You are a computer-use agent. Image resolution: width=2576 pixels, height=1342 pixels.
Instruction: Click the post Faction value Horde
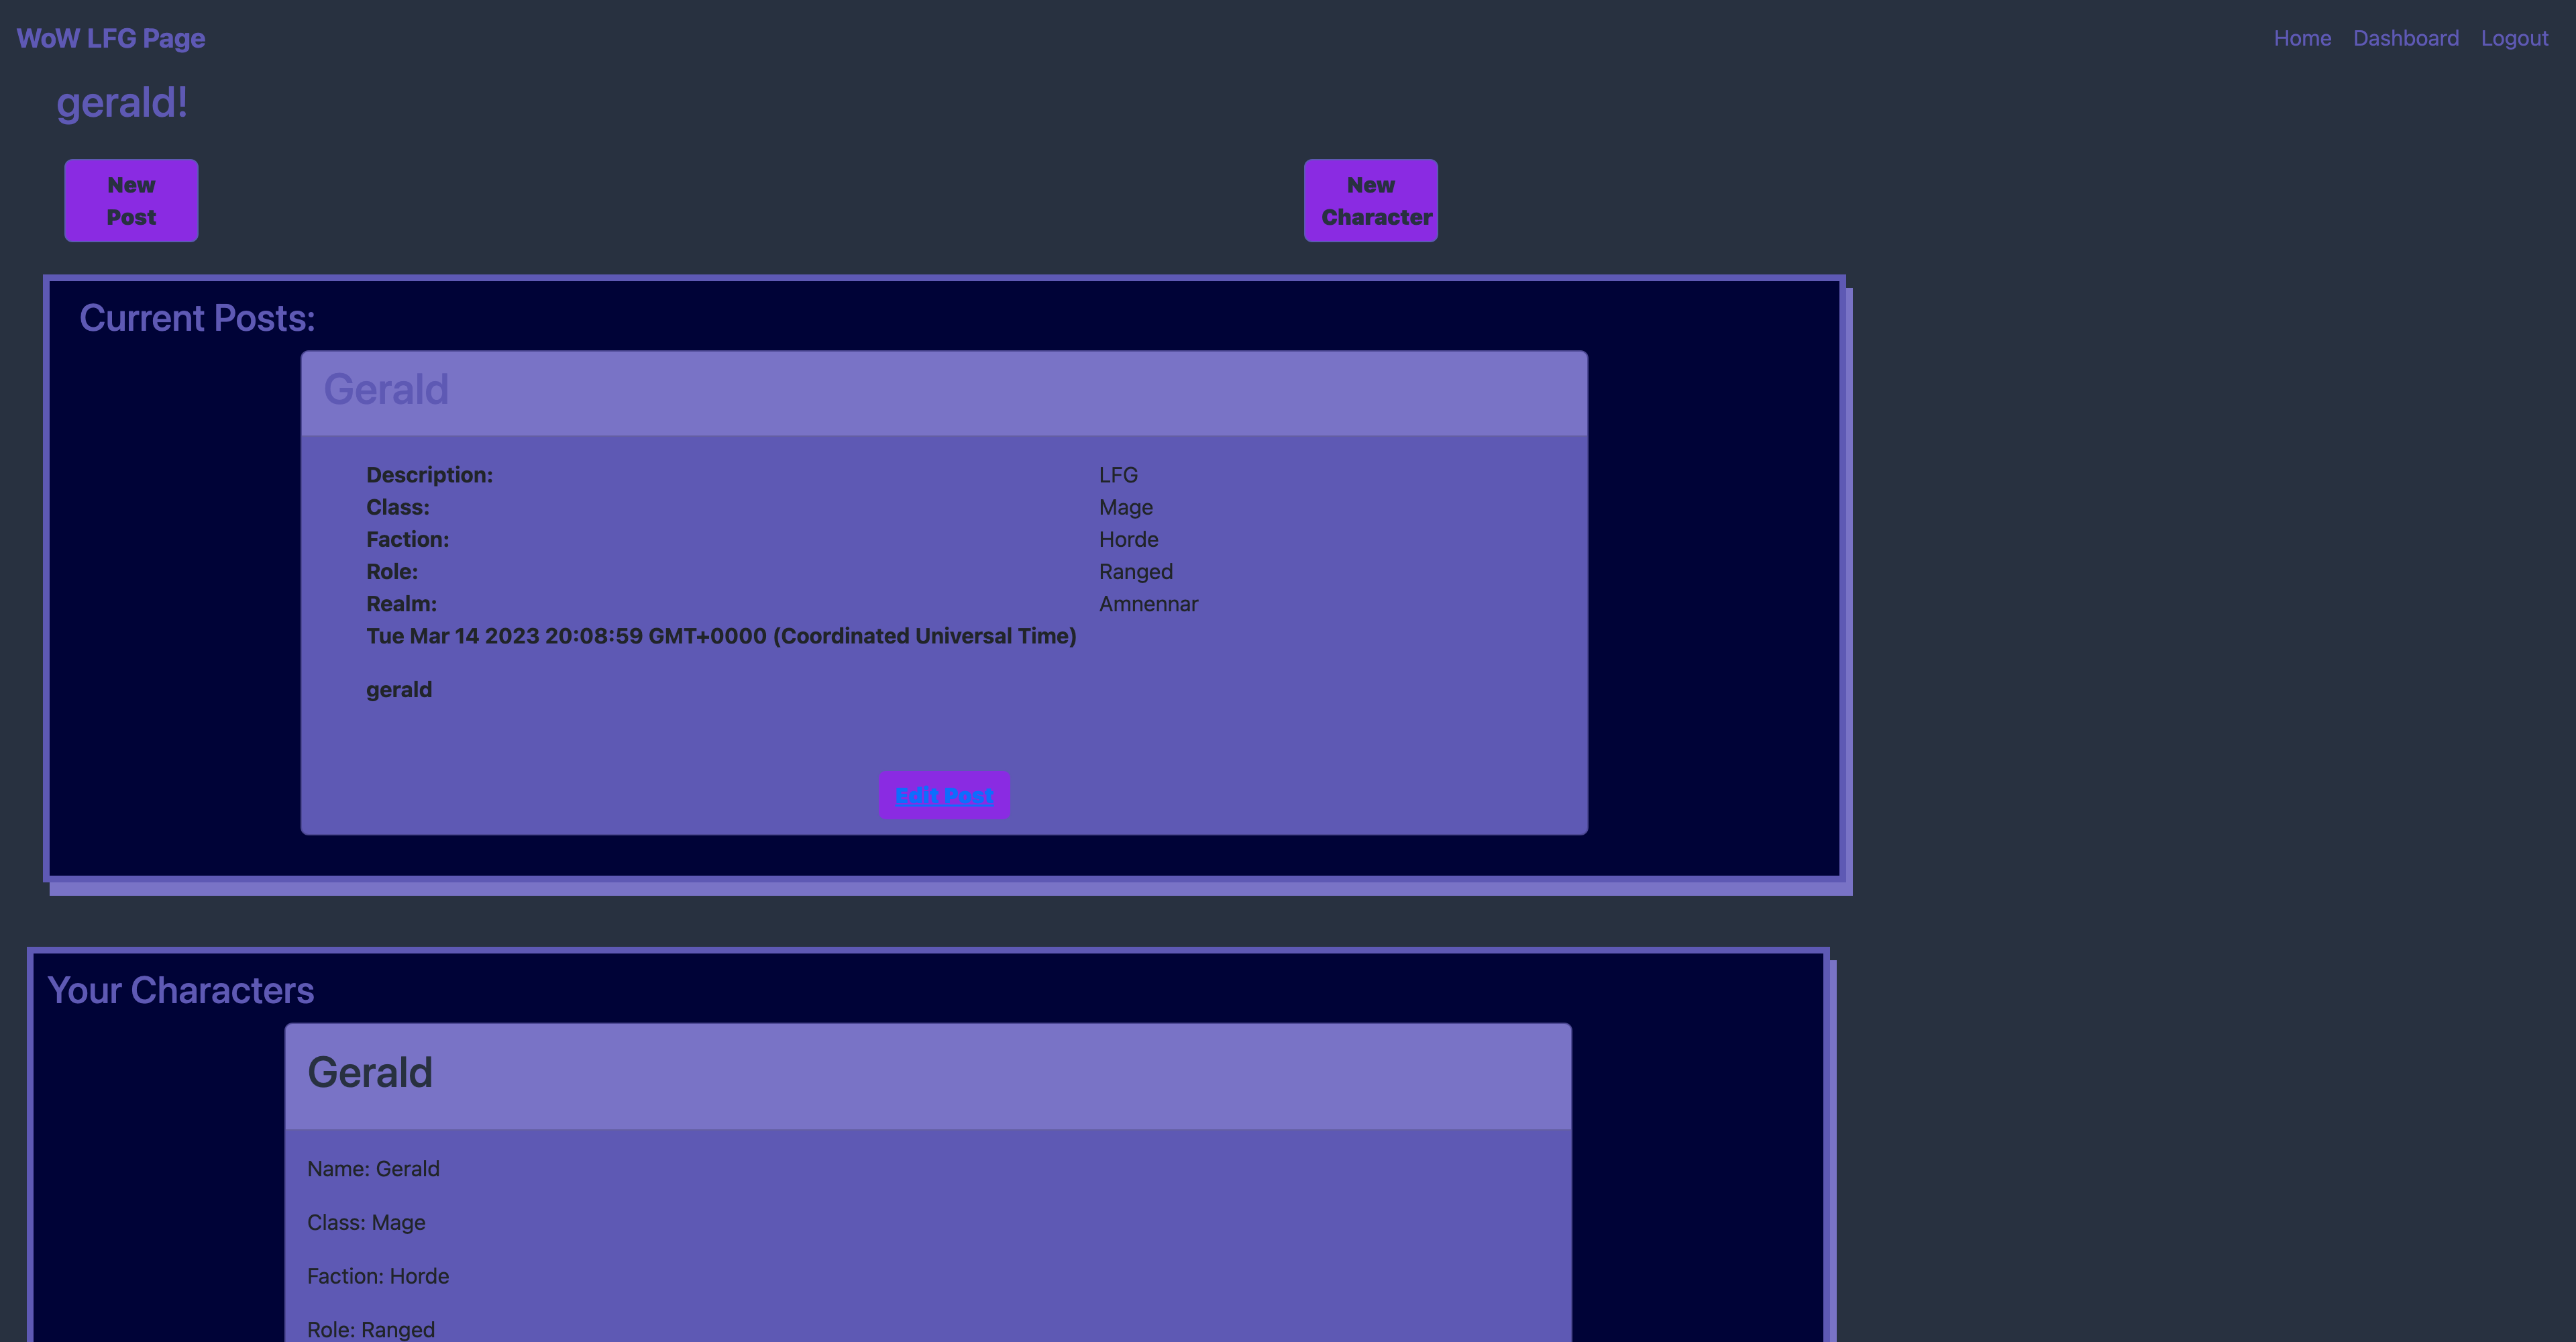point(1128,539)
